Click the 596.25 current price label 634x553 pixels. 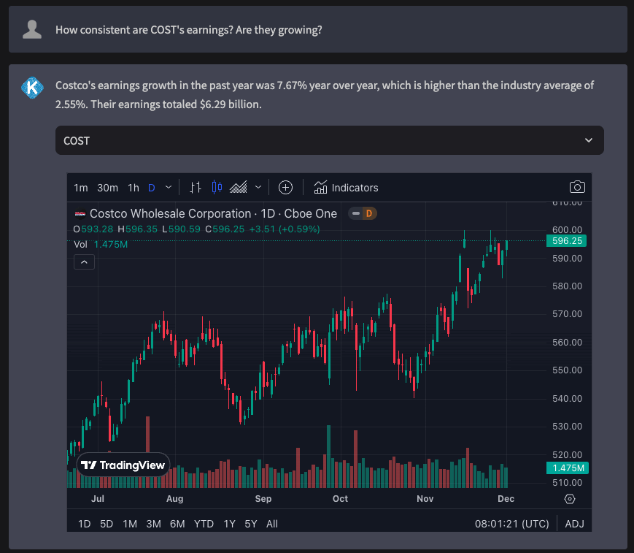click(x=566, y=241)
